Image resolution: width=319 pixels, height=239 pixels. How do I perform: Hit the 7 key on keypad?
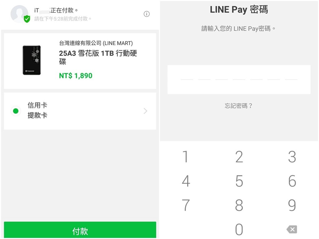click(x=186, y=205)
